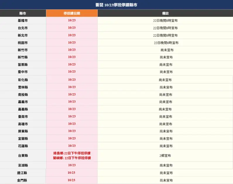Click the 臺南市 row name

23,117
